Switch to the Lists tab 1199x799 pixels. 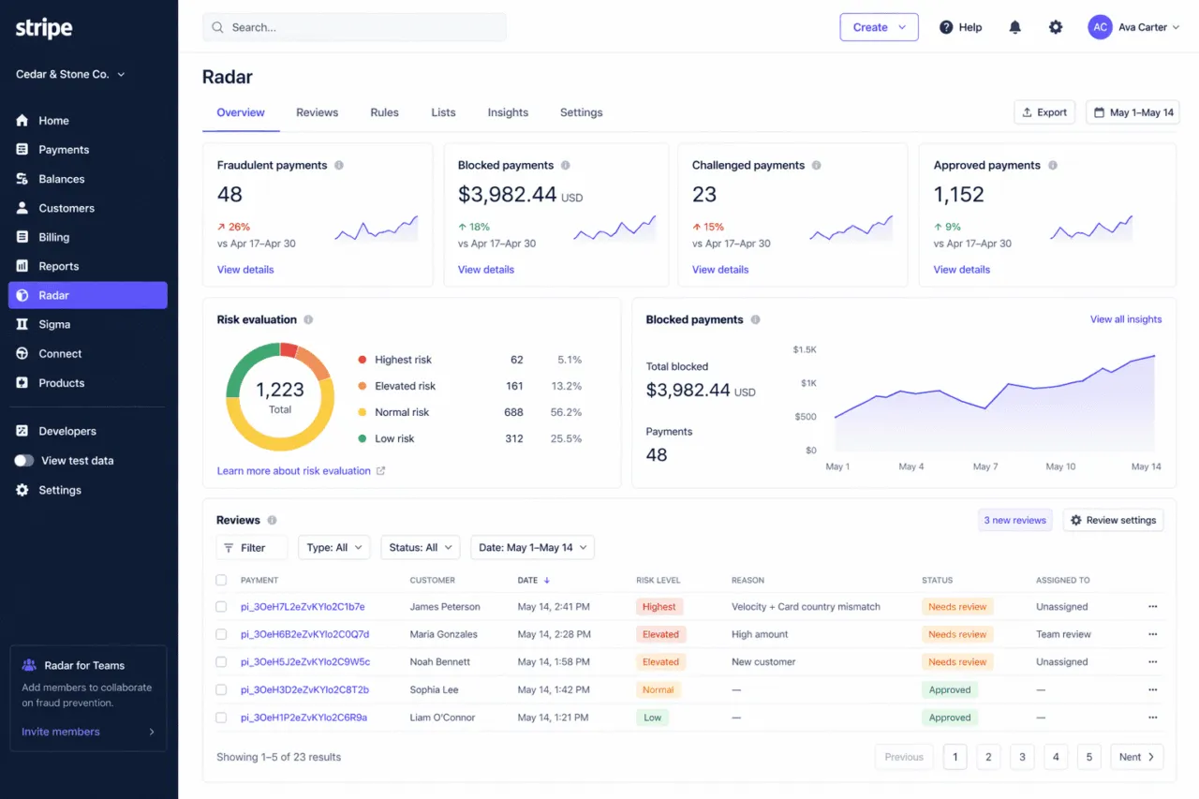(x=443, y=112)
